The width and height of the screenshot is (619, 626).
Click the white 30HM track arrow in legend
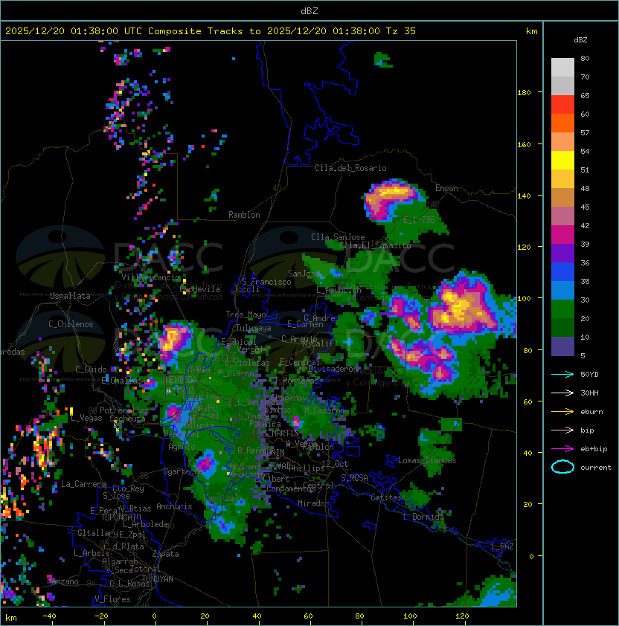[x=562, y=393]
